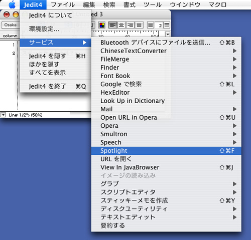
Task: Click the line spacing value field showing 2
Action: coord(159,25)
